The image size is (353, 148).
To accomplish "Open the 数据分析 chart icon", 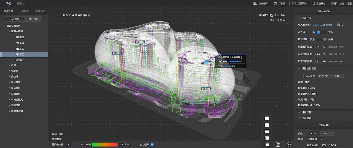I will (x=255, y=4).
